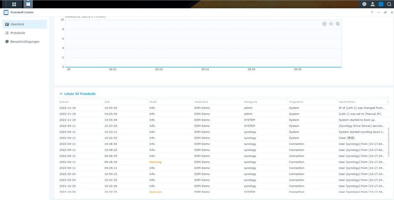Click the Connection program in the 10:08:42 row
The width and height of the screenshot is (394, 200).
296,144
